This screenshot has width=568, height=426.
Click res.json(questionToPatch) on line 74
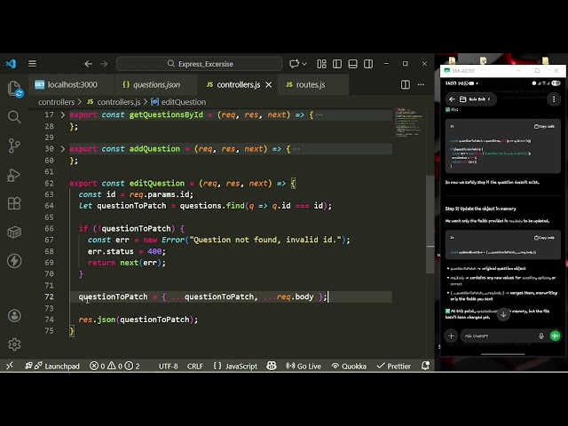pos(138,319)
